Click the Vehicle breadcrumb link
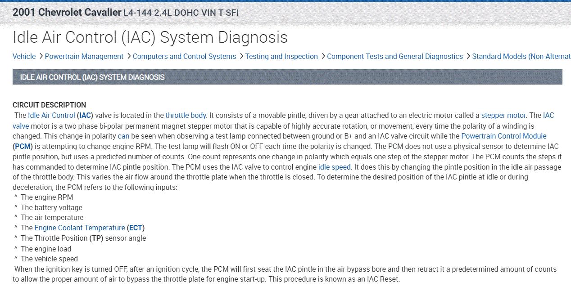 (24, 56)
